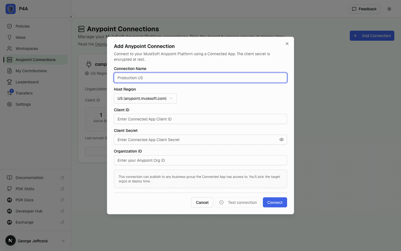
Task: Click the Feedback button
Action: (x=364, y=9)
